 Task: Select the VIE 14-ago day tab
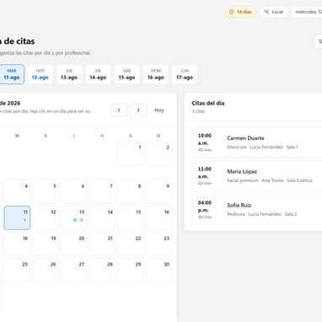click(98, 74)
